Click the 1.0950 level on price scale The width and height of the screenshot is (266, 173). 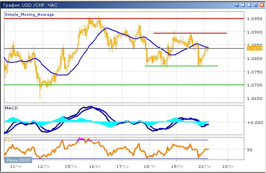click(x=253, y=19)
